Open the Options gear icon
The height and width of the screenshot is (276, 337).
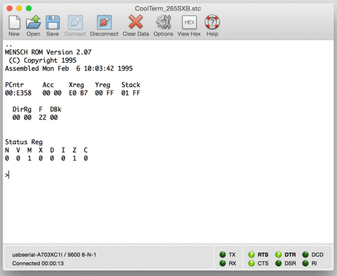point(164,22)
